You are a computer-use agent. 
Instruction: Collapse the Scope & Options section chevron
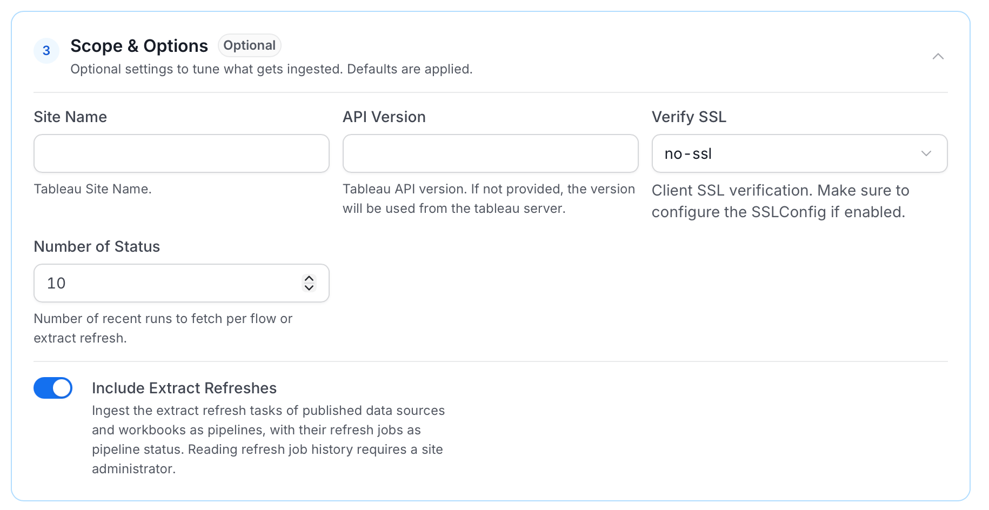pos(938,56)
